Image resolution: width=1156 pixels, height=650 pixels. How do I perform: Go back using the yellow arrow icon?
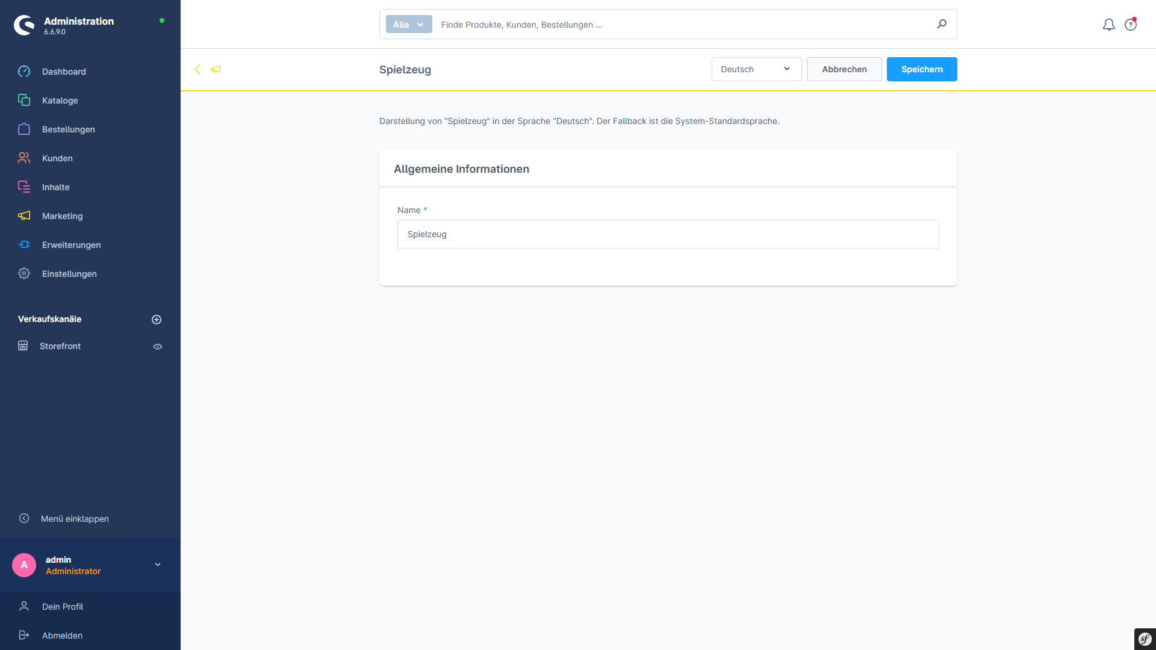197,69
